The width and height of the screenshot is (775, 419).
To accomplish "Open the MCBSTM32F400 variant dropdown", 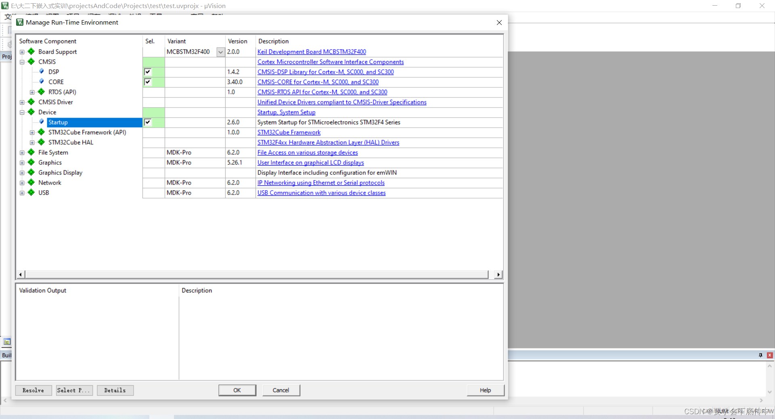I will pyautogui.click(x=221, y=52).
